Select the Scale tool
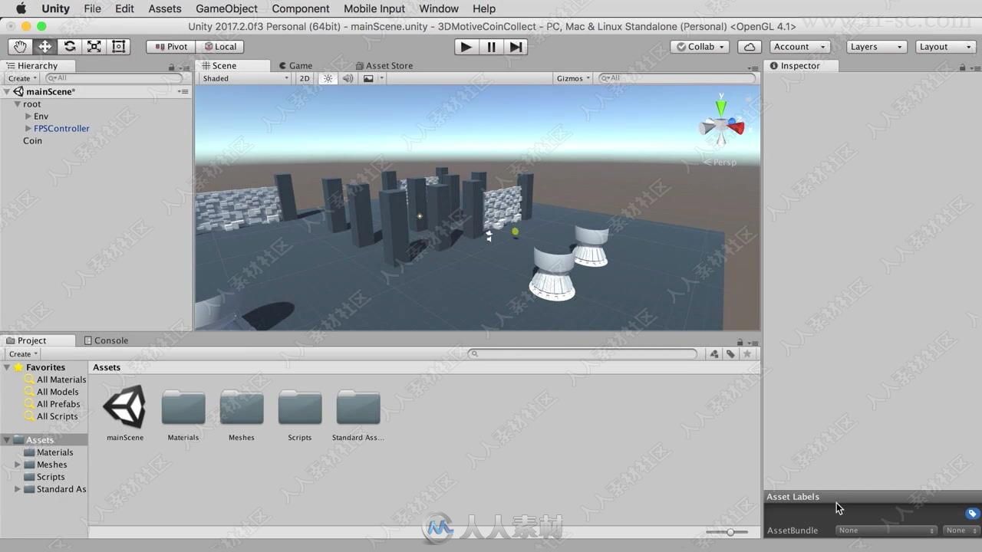This screenshot has height=552, width=982. click(x=94, y=47)
